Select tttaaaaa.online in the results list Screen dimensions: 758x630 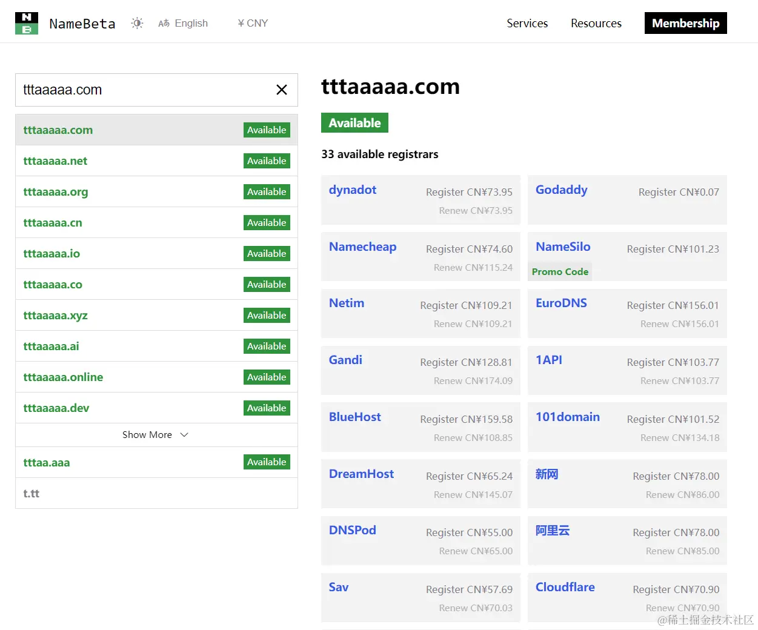[156, 377]
